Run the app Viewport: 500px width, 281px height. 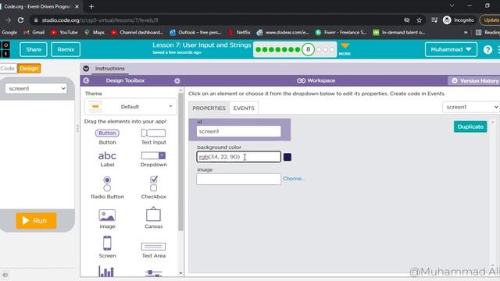[x=36, y=221]
